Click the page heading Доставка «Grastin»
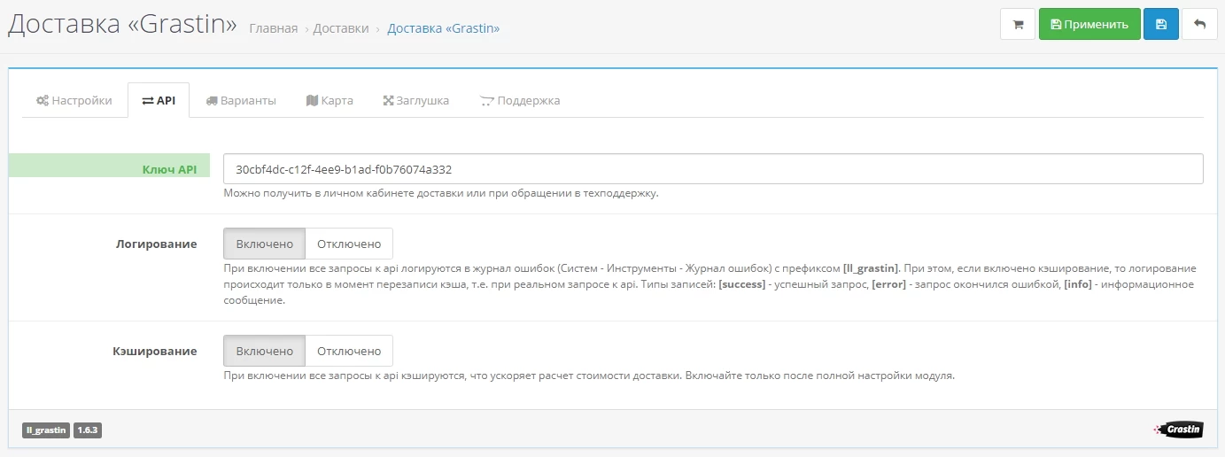The image size is (1225, 457). coord(122,25)
